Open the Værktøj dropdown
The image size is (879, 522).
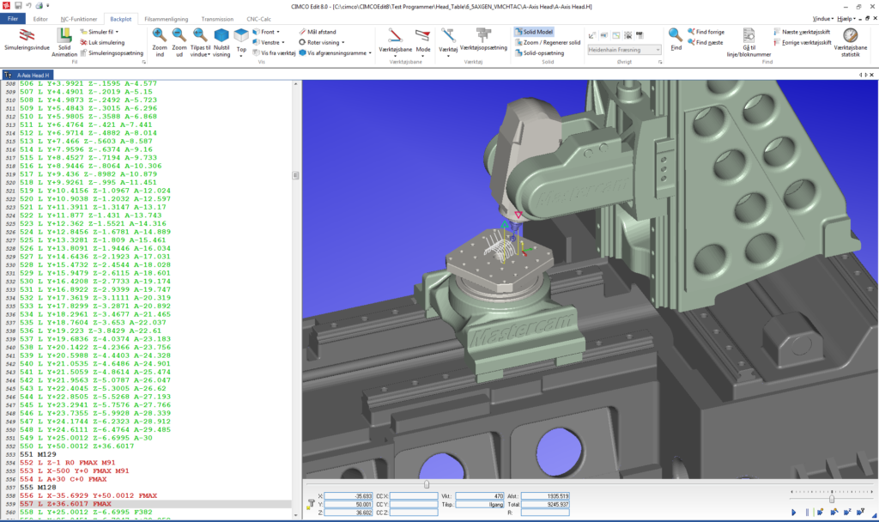[x=448, y=43]
